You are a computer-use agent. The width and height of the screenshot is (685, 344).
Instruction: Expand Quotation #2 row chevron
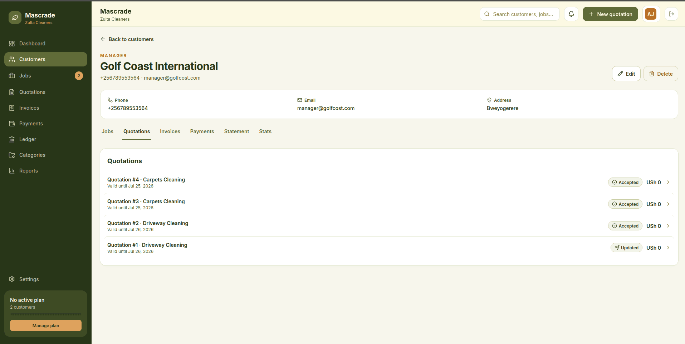668,226
